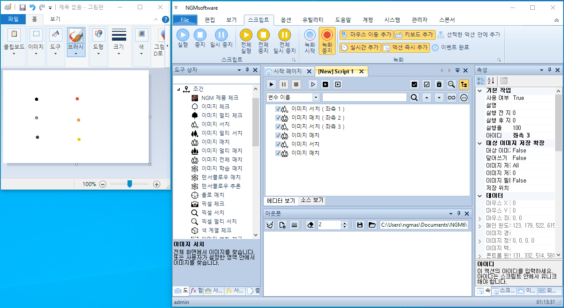Click the broom clear icon in 아웃풋 toolbar

(x=269, y=225)
